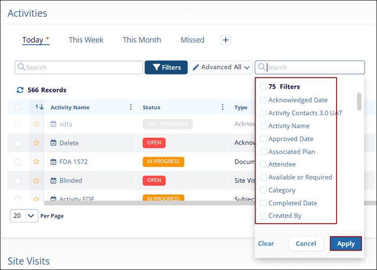Open the Per Page count dropdown

tap(24, 216)
